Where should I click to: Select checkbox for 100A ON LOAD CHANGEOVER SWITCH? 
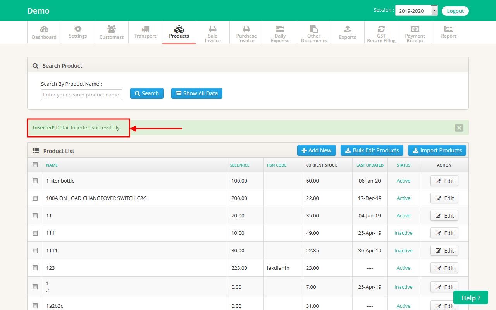point(35,198)
